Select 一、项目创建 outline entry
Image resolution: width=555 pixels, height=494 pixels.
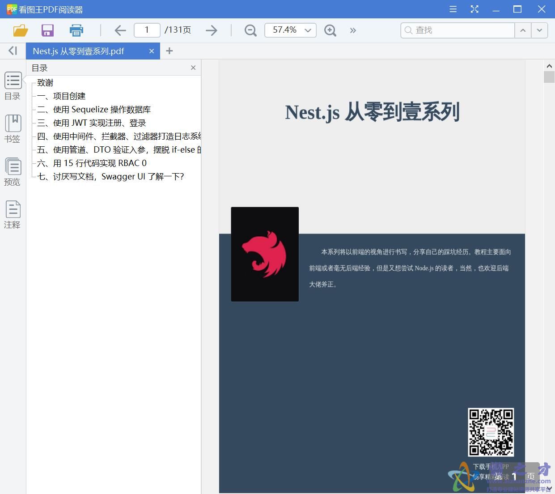(61, 96)
